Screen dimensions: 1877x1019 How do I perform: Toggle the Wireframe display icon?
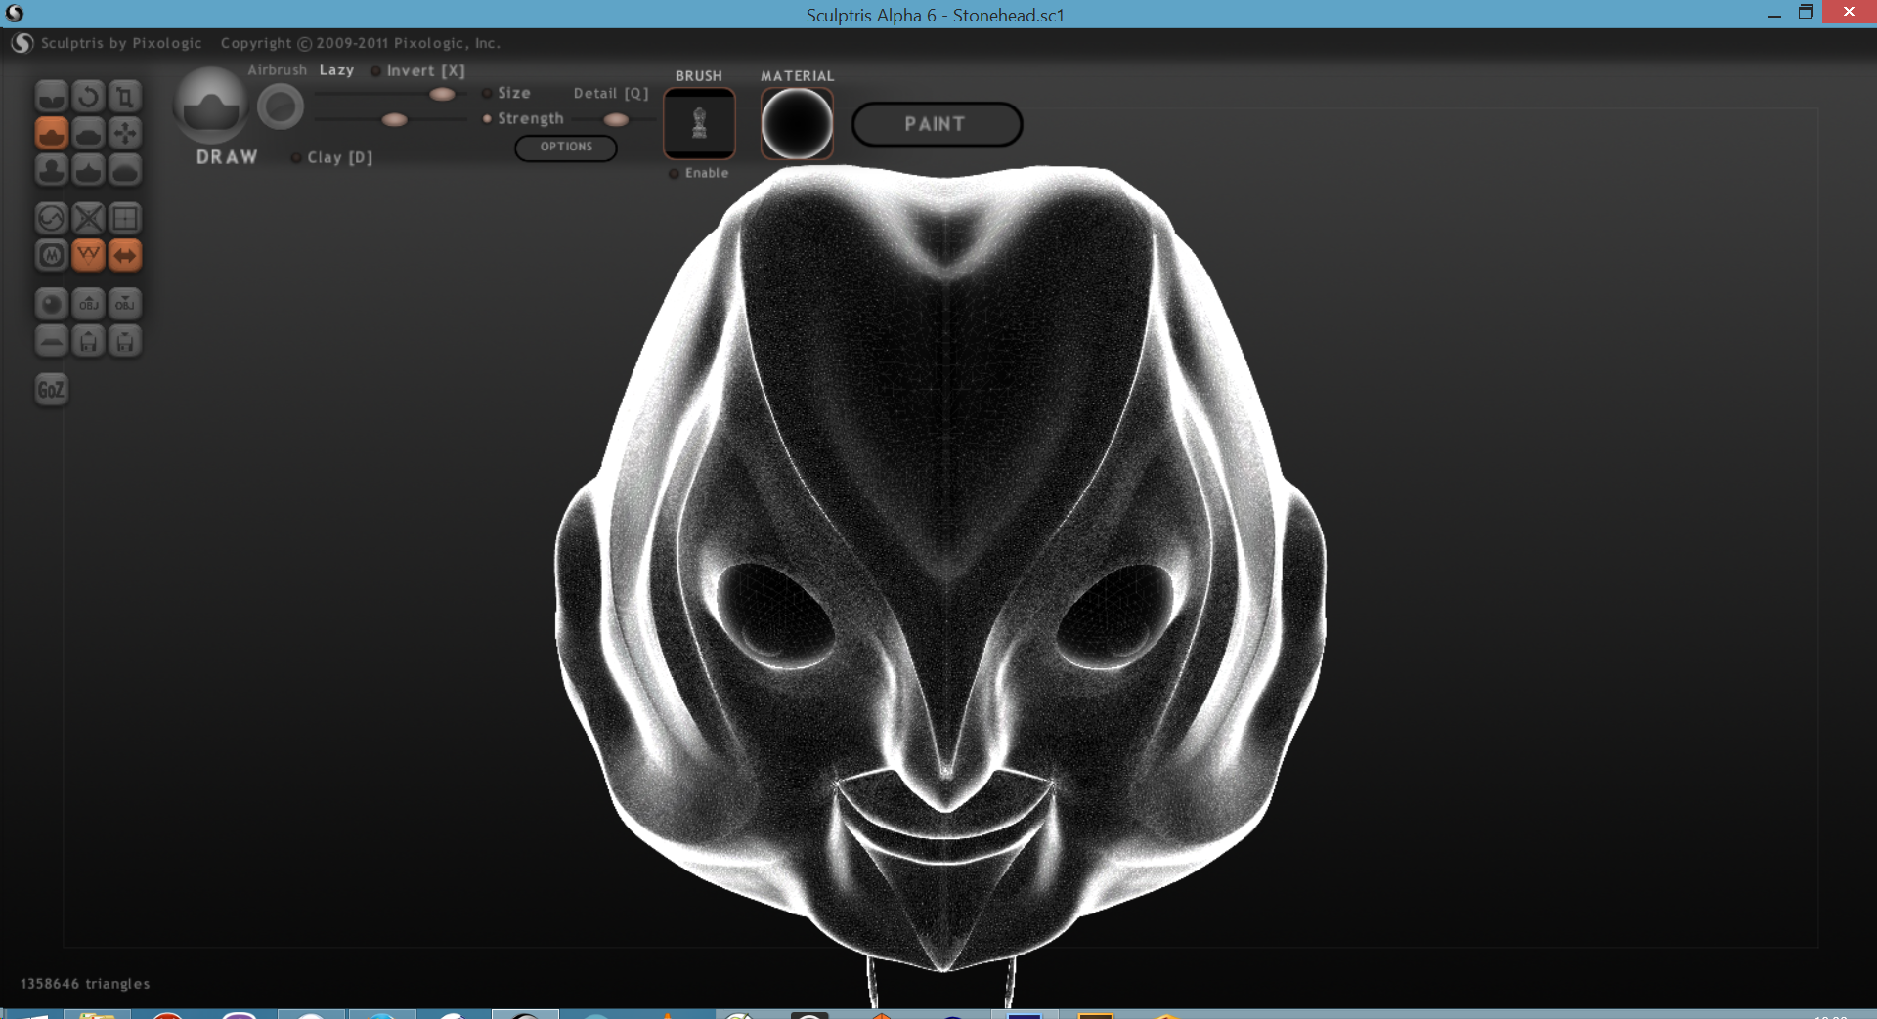pos(88,255)
